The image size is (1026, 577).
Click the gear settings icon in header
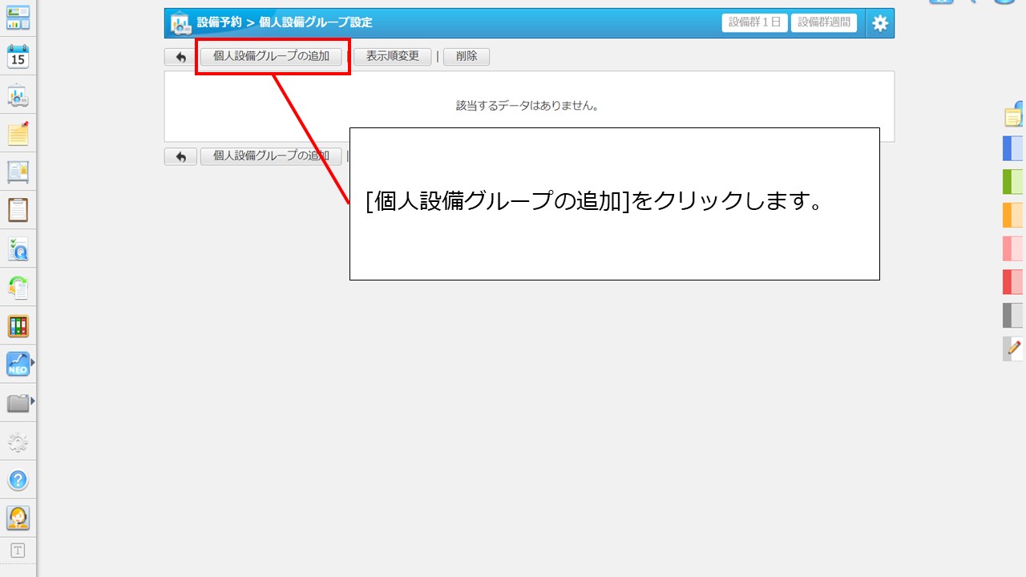pyautogui.click(x=880, y=23)
